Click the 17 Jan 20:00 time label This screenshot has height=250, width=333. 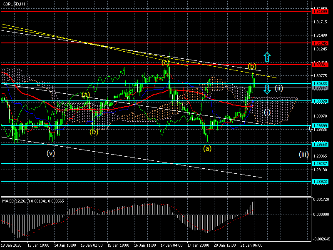tap(199, 245)
